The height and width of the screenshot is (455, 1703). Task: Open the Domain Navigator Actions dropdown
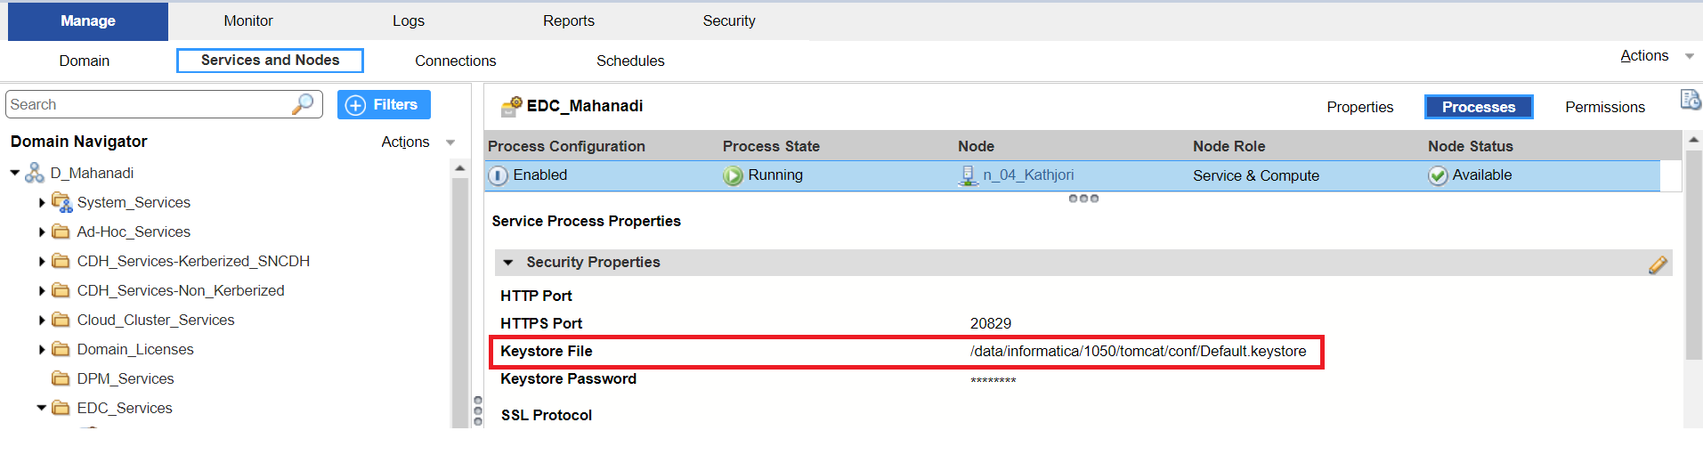(x=418, y=142)
